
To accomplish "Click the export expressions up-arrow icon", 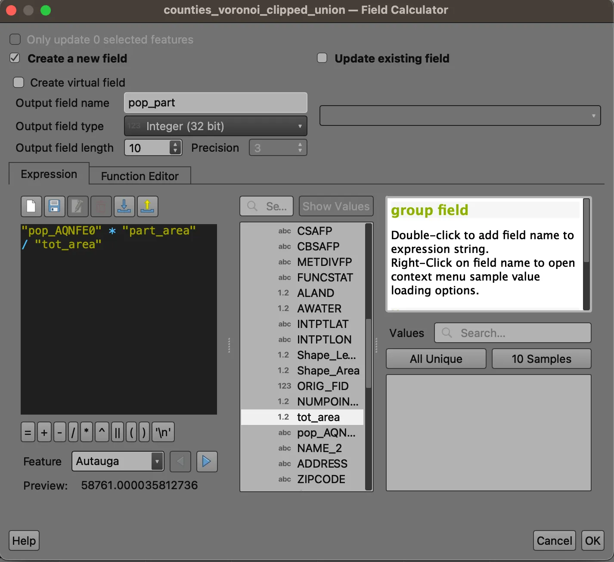I will coord(147,206).
